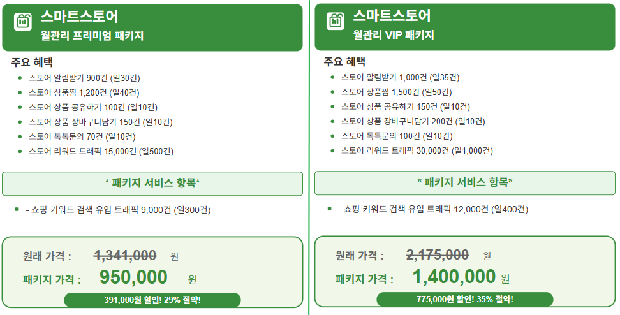This screenshot has width=620, height=315.
Task: Select 스토어 톡톡문의 70건 benefit item
Action: (x=82, y=136)
